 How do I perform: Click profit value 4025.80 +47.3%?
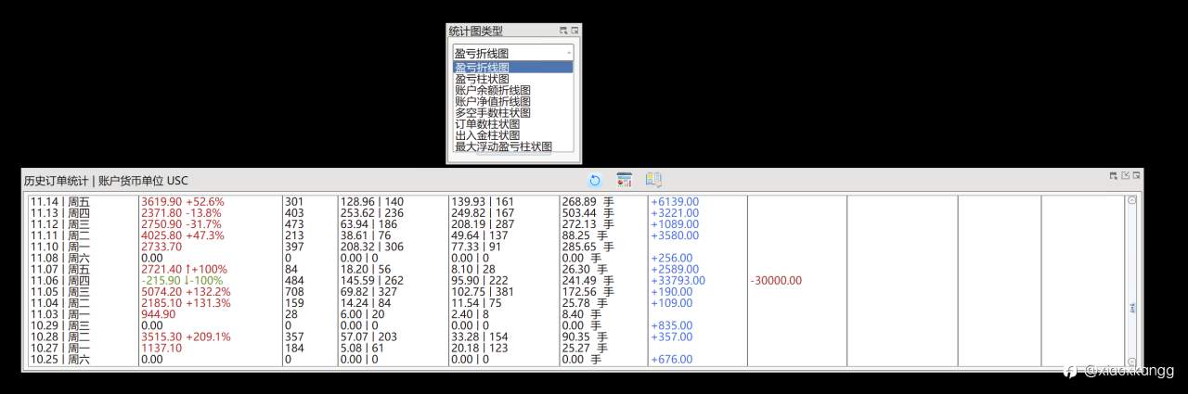pos(182,235)
